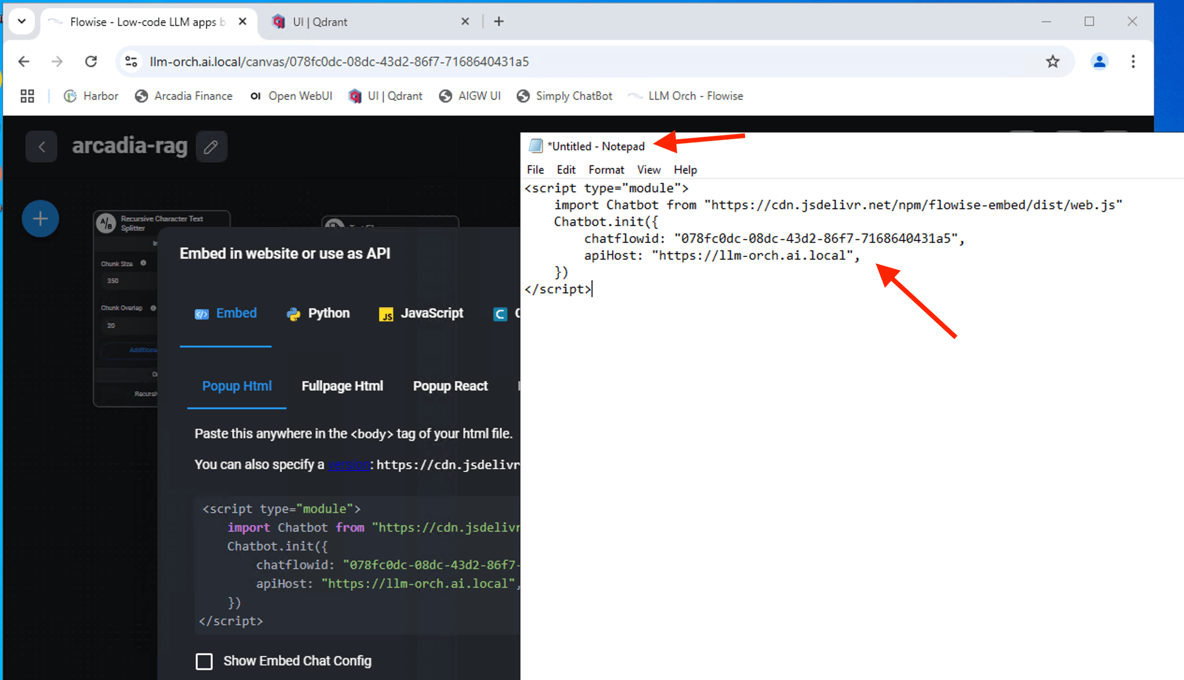The image size is (1184, 680).
Task: Switch to the JavaScript tab
Action: point(421,313)
